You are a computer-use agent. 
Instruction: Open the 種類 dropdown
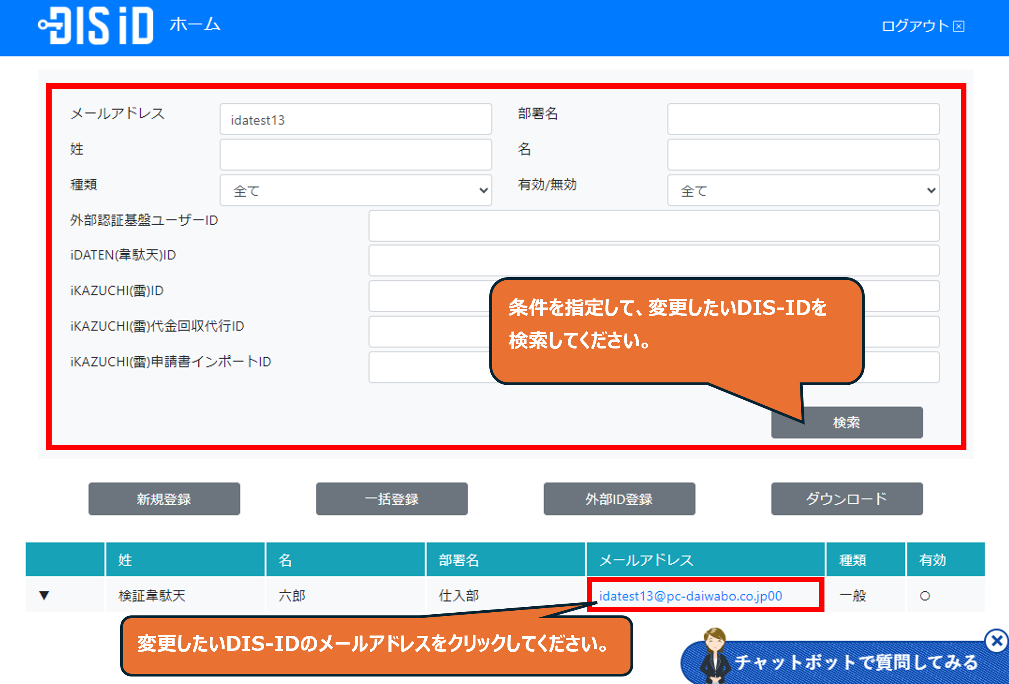click(355, 190)
